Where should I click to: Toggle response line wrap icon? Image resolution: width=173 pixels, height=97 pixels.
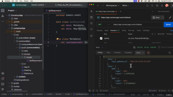[148, 53]
